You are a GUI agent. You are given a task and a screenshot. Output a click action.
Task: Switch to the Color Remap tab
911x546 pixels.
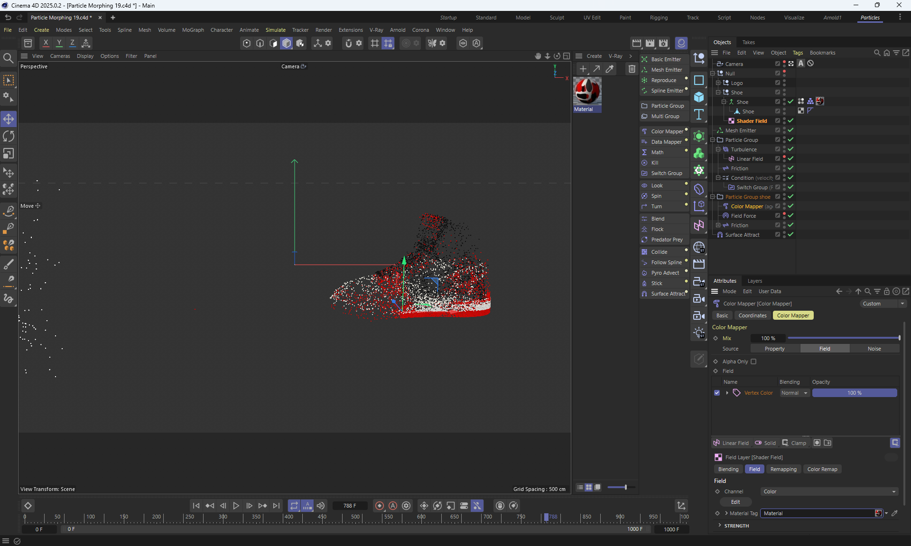822,469
